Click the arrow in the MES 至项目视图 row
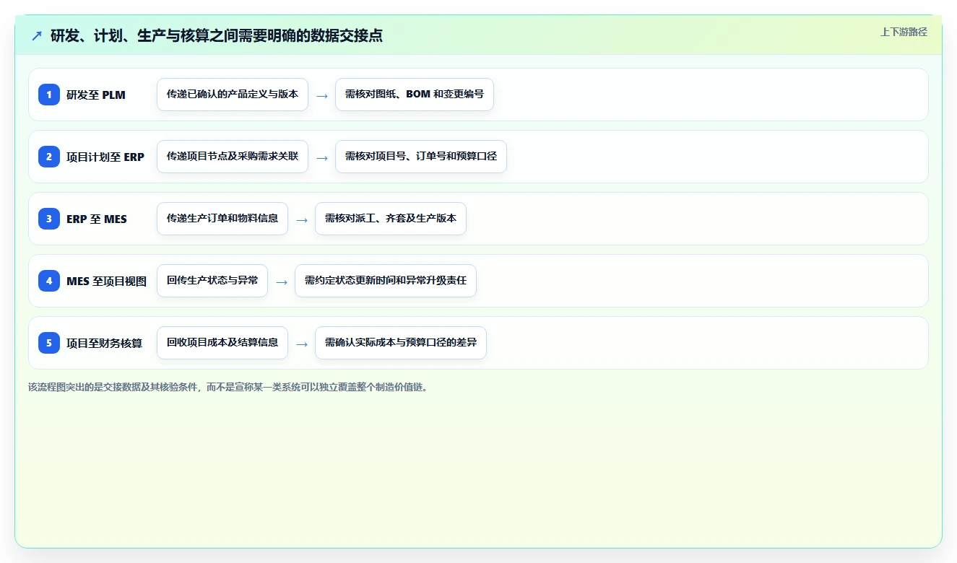Screen dimensions: 957x563 [282, 281]
